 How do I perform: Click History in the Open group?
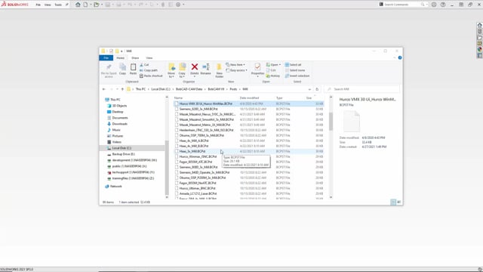click(273, 76)
